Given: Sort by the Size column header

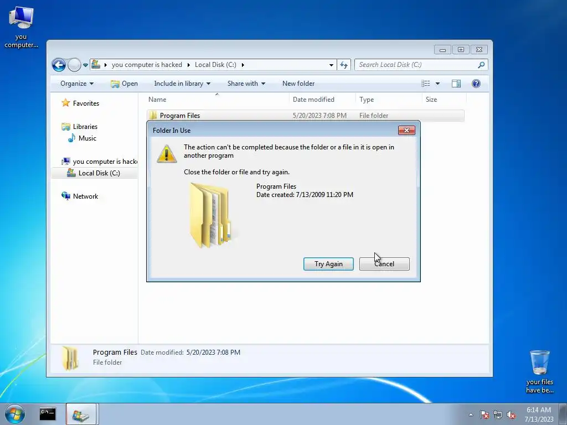Looking at the screenshot, I should click(444, 100).
